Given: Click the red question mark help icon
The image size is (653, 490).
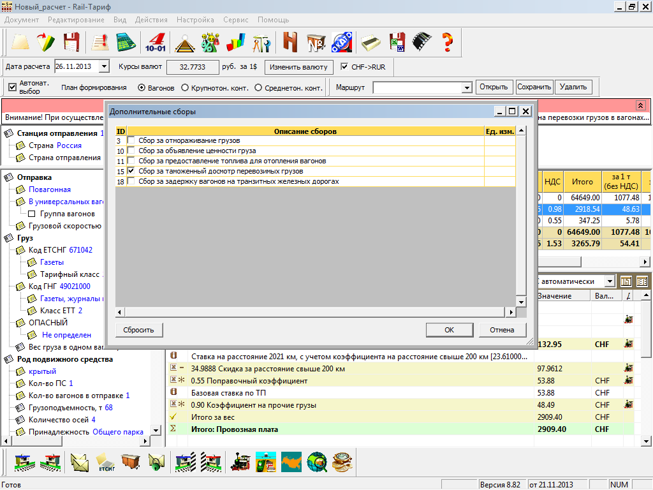Looking at the screenshot, I should click(447, 42).
